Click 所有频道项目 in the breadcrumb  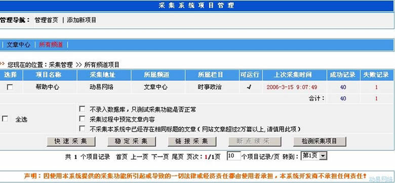coord(101,65)
